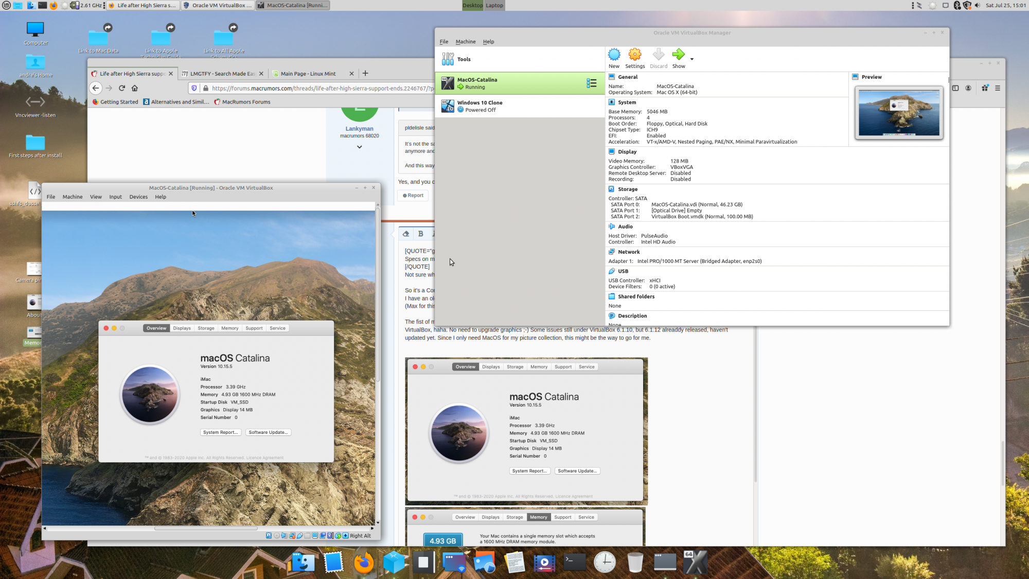Click the New VM toolbar icon

pyautogui.click(x=614, y=55)
